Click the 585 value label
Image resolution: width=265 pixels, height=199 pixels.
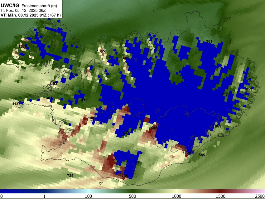point(202,155)
